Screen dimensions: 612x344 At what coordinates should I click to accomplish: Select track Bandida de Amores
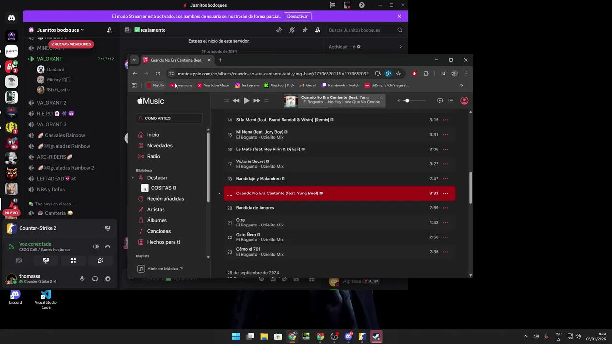click(339, 208)
